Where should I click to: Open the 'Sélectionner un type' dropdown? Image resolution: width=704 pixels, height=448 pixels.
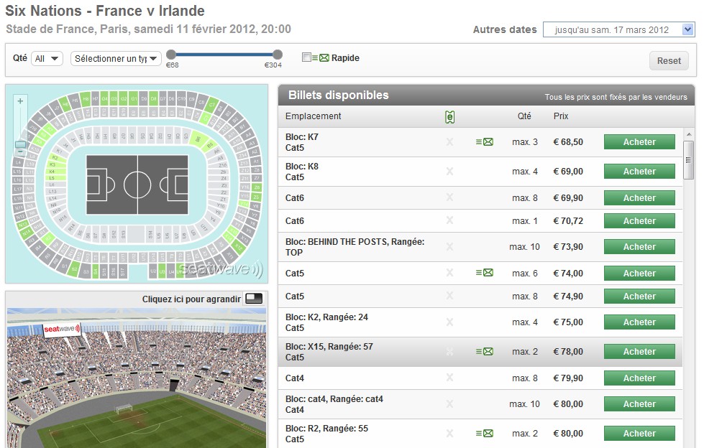[116, 58]
